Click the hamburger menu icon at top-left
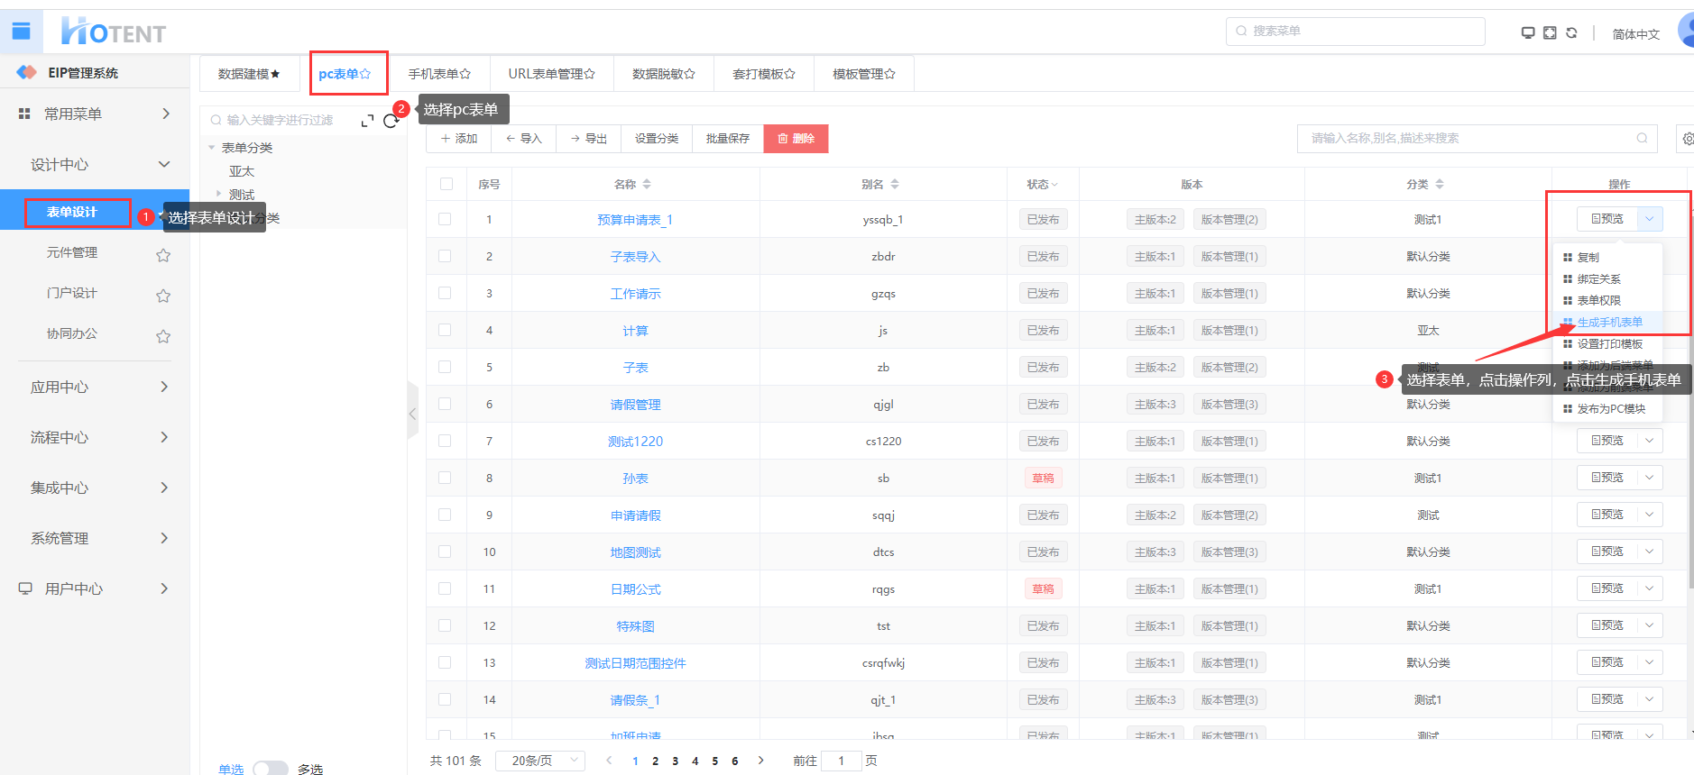The width and height of the screenshot is (1694, 775). [x=21, y=32]
